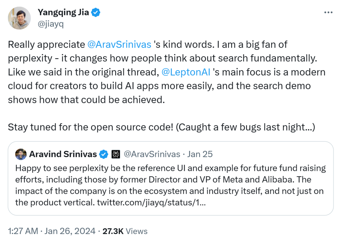Follow the @LeptonAI mention link
339x239 pixels.
tap(186, 72)
